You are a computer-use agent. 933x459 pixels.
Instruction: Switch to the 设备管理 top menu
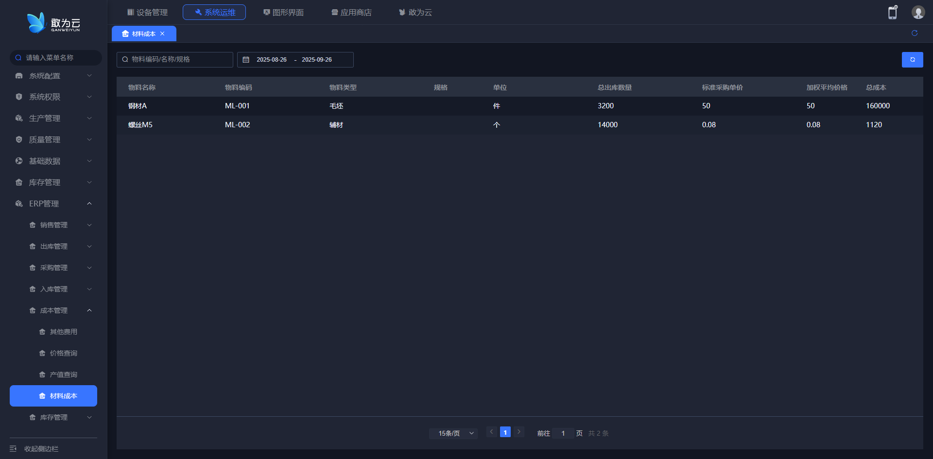147,12
